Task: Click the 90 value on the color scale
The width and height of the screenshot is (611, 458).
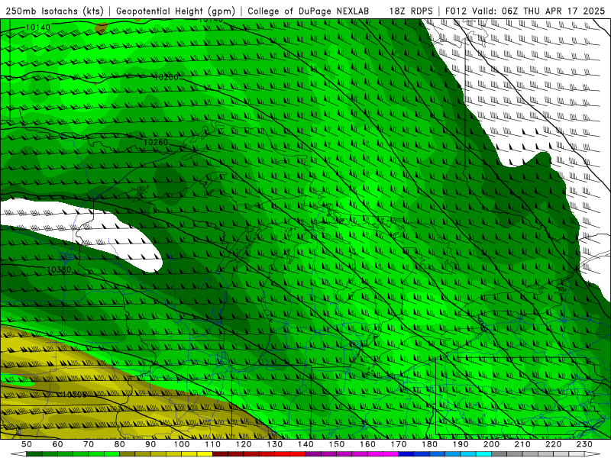Action: (150, 444)
